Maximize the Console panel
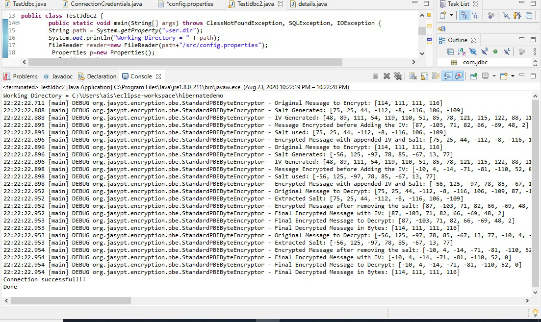 click(x=533, y=76)
